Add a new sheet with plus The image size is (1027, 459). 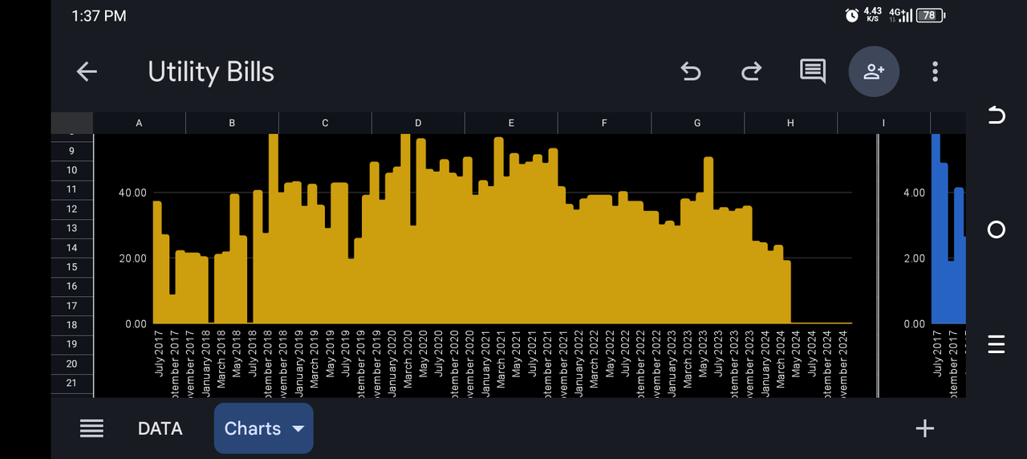pyautogui.click(x=925, y=429)
